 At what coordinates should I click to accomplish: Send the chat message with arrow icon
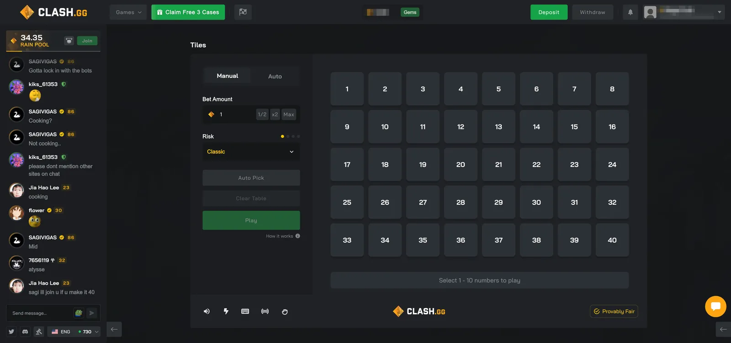click(x=91, y=313)
